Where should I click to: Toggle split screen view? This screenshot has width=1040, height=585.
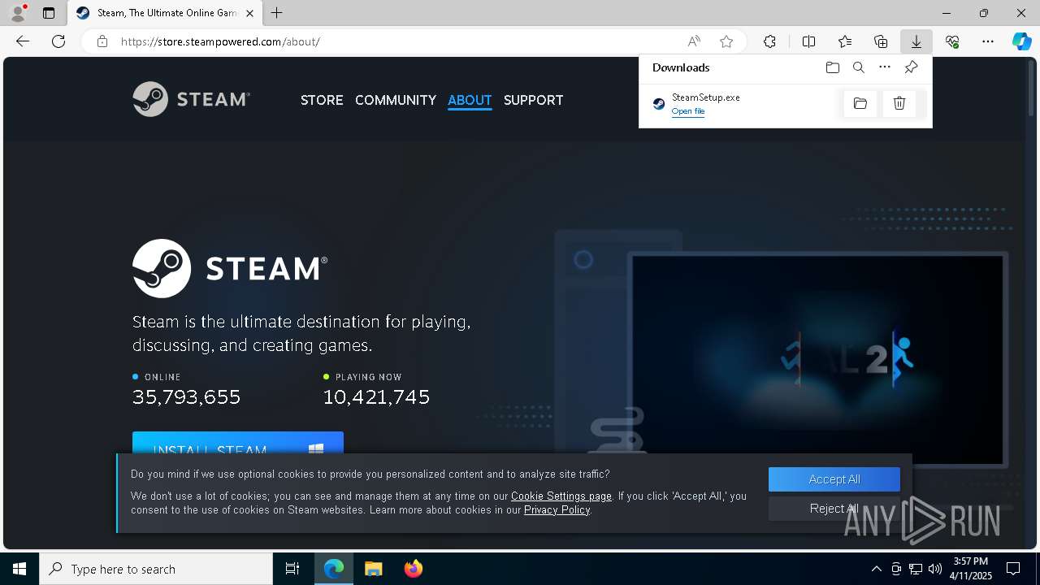click(x=808, y=41)
